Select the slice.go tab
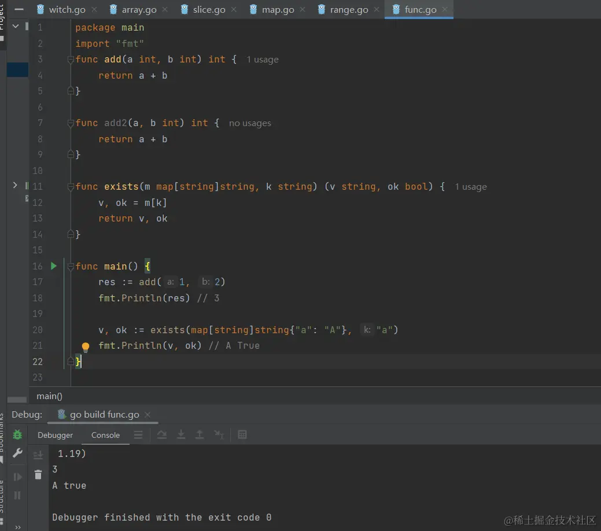 tap(204, 10)
